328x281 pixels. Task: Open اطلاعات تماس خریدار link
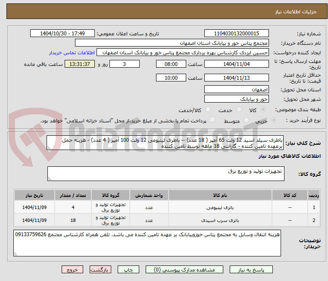(72, 53)
